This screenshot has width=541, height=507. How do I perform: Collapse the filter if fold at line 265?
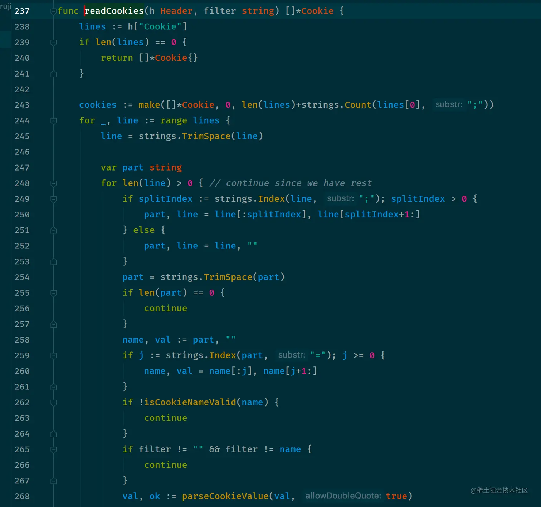tap(54, 450)
